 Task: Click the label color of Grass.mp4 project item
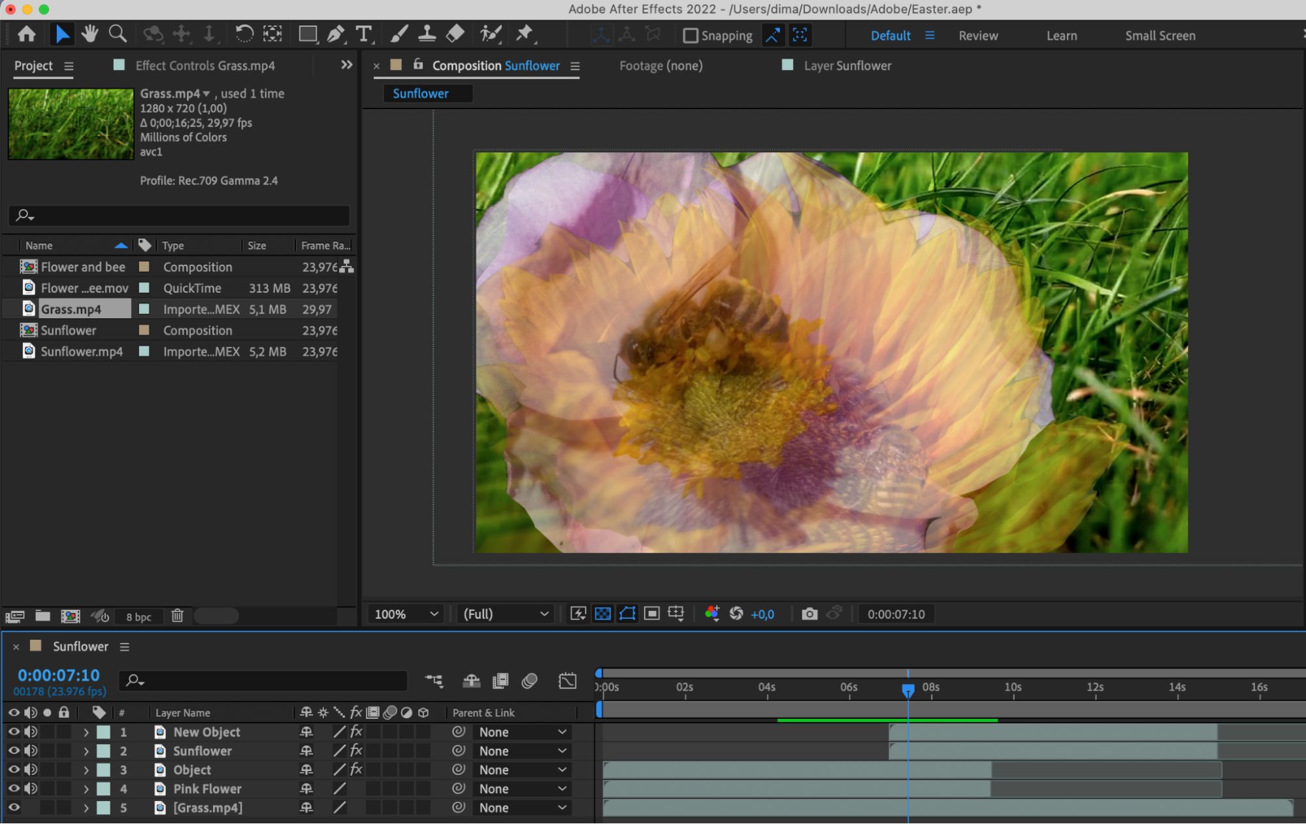tap(144, 308)
